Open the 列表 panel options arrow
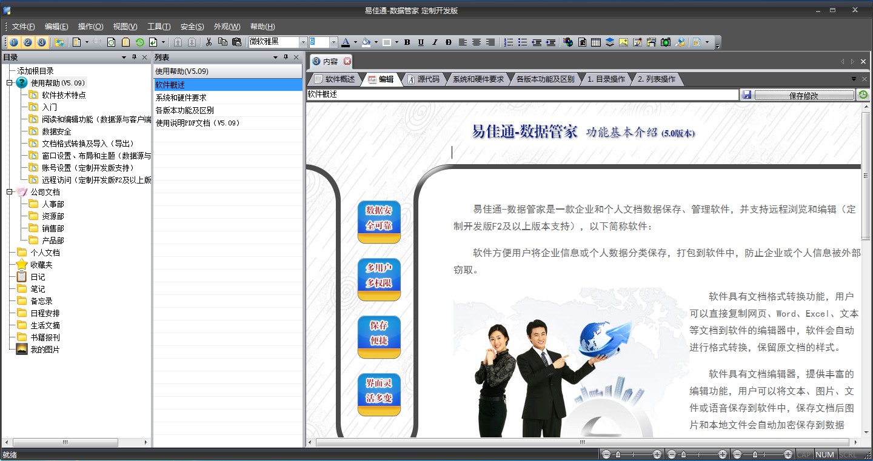The height and width of the screenshot is (461, 873). (276, 58)
